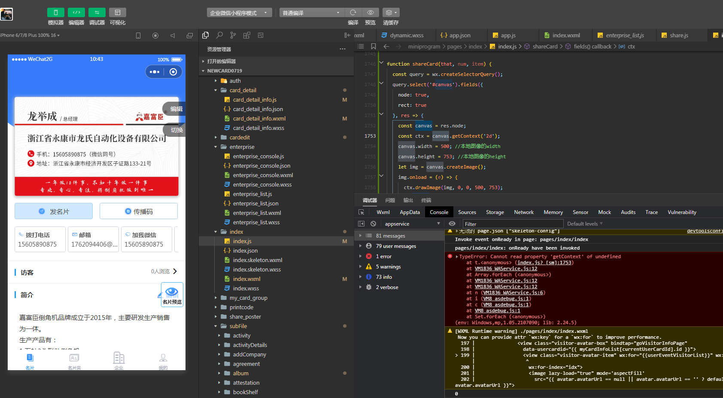Toggle the debugger panel button
Image resolution: width=723 pixels, height=398 pixels.
tap(97, 12)
